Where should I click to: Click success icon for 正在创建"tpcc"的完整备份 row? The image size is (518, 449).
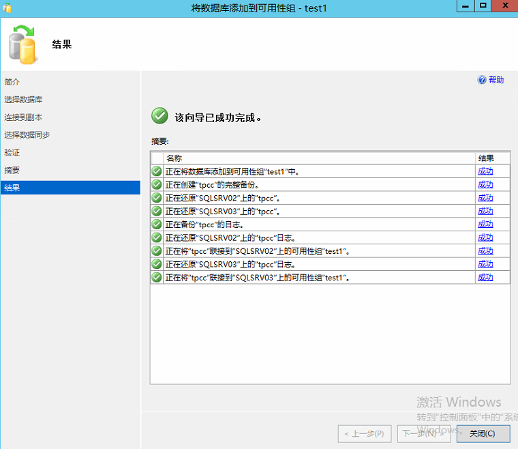(157, 184)
